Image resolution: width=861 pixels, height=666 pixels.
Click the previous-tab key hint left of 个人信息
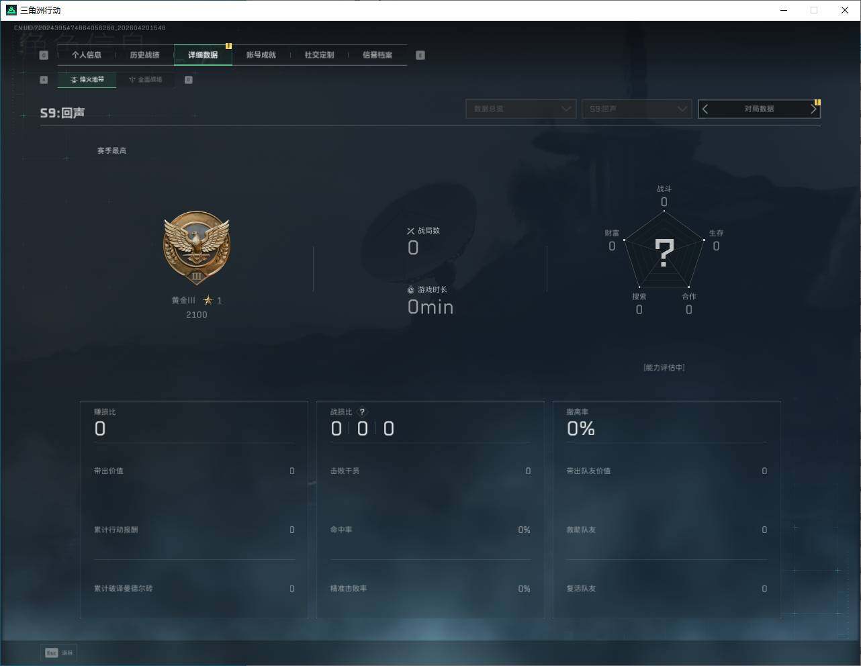44,55
